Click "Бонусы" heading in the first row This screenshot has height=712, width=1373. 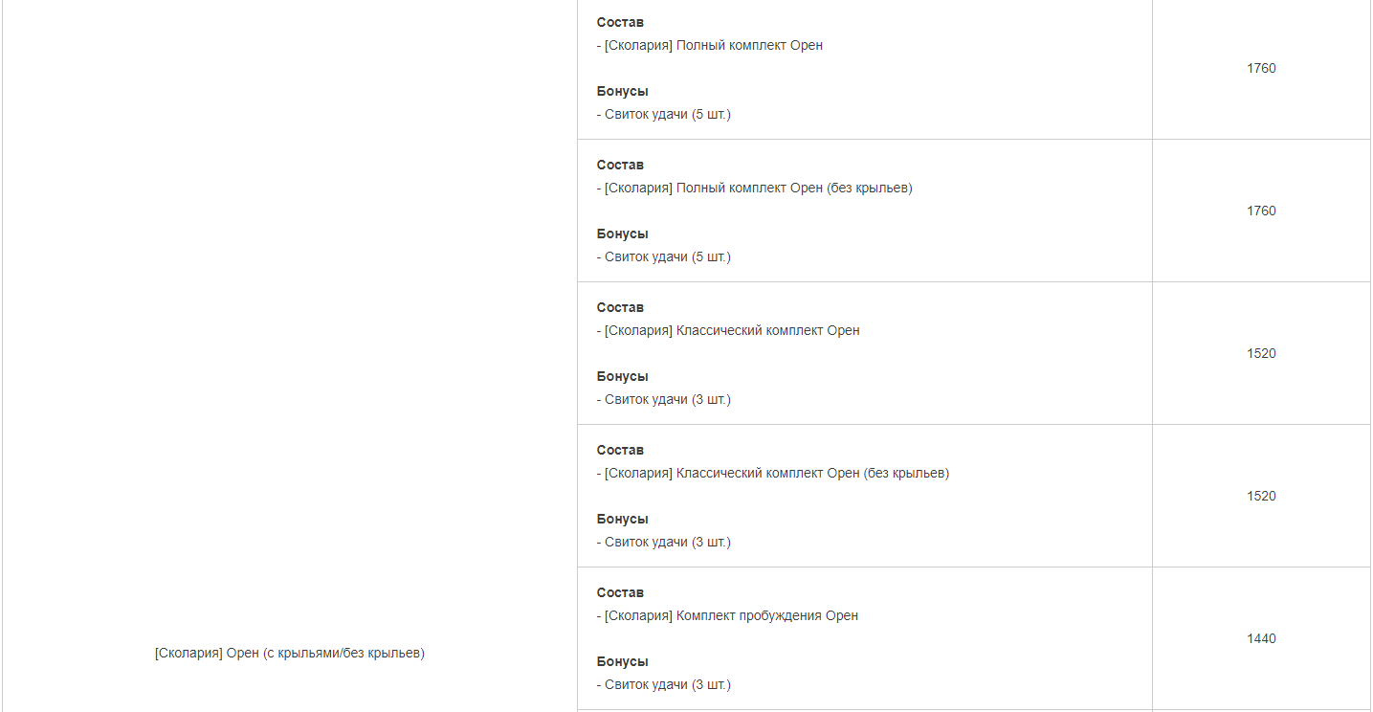[x=623, y=91]
